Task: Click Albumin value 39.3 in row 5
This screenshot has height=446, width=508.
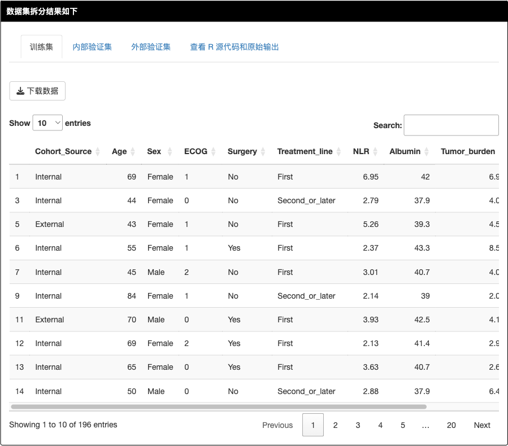Action: [x=422, y=224]
